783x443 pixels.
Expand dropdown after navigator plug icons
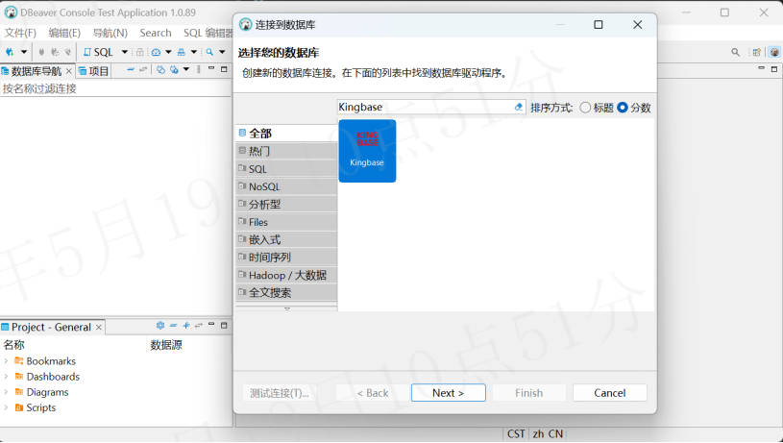186,69
